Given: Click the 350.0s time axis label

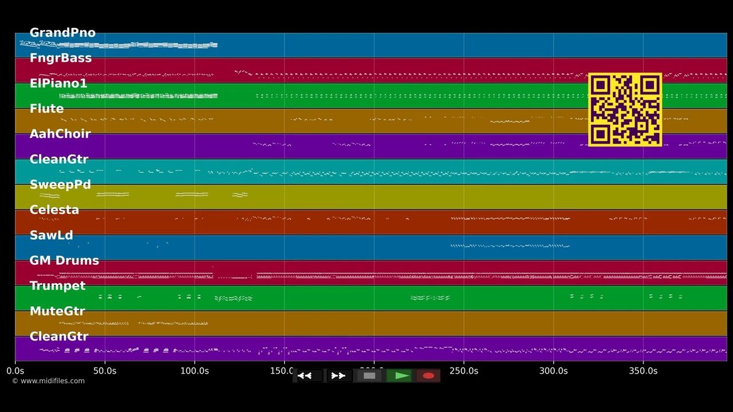Looking at the screenshot, I should (x=643, y=371).
